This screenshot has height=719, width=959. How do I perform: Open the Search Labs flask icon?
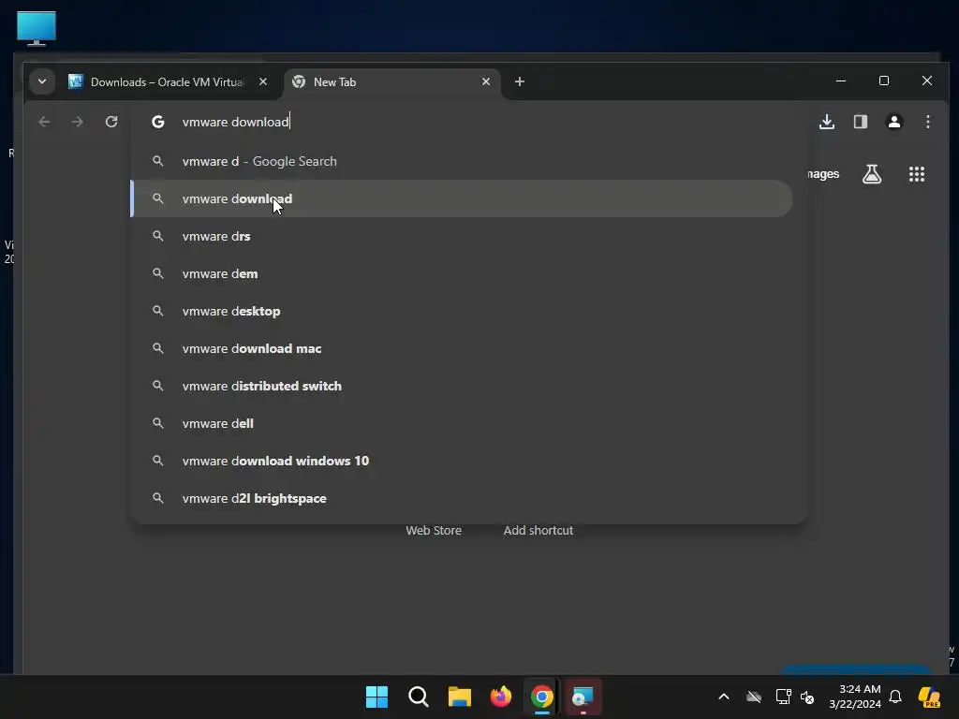coord(872,174)
